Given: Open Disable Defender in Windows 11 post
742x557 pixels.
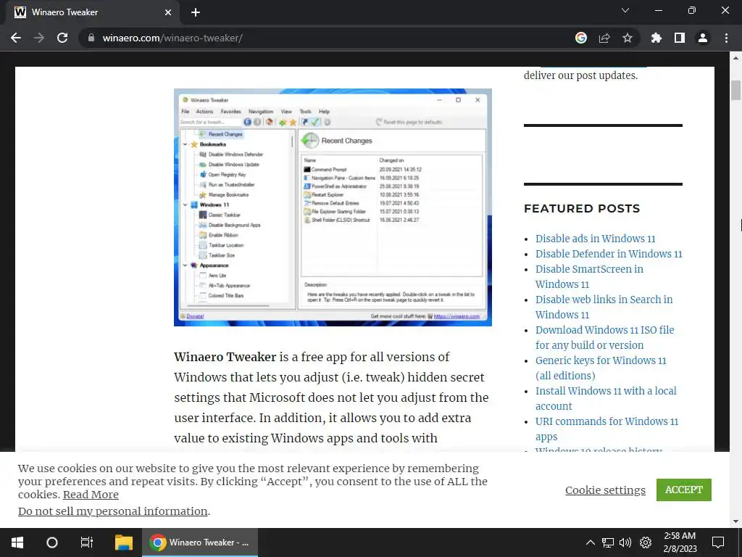Looking at the screenshot, I should [x=609, y=253].
